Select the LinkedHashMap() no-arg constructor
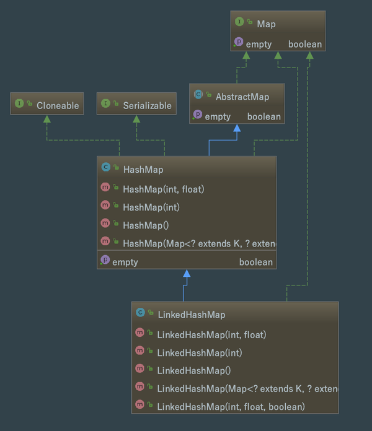Image resolution: width=372 pixels, height=431 pixels. coord(193,371)
